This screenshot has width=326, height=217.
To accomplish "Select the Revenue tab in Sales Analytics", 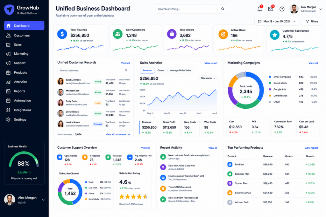I will coord(147,70).
